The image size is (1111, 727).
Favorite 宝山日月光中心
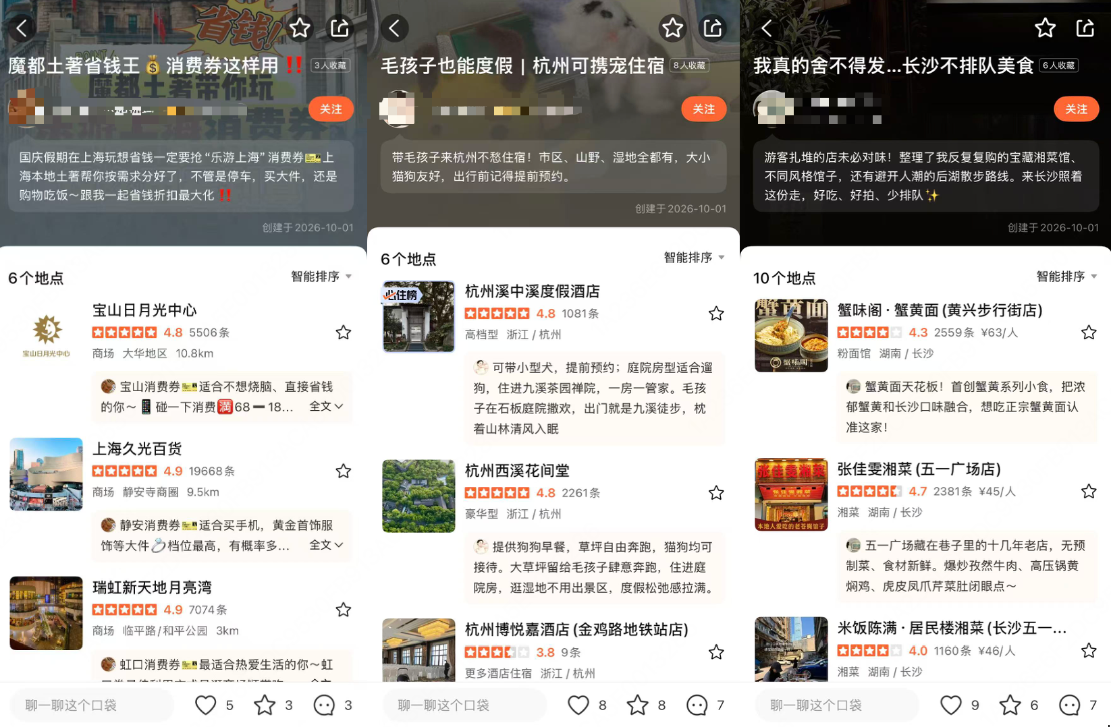344,332
